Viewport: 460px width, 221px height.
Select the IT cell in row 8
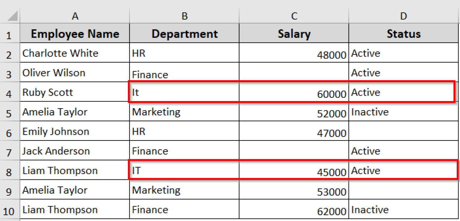[184, 170]
